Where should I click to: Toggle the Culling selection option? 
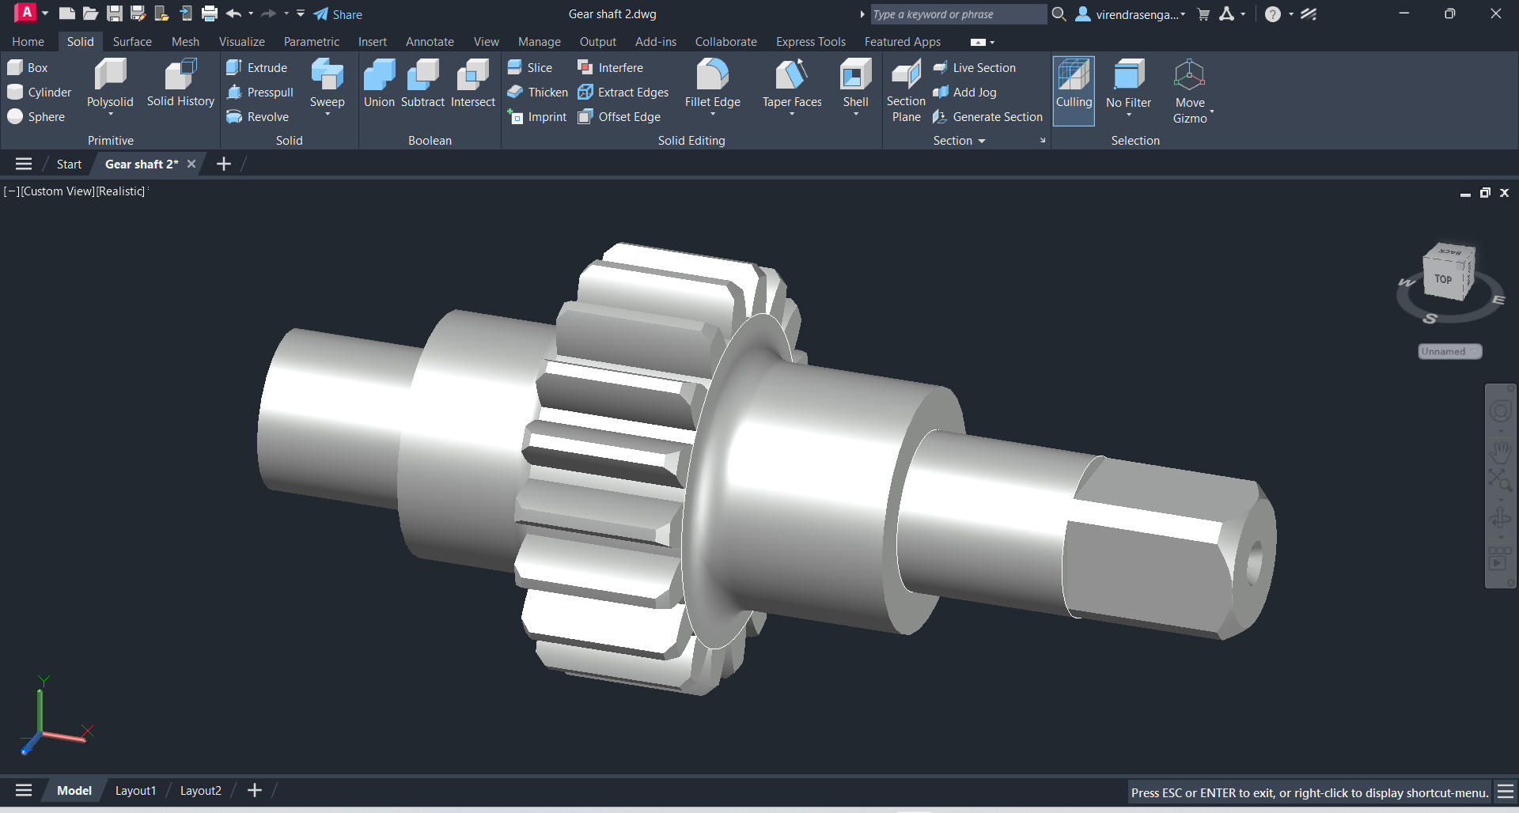tap(1074, 90)
